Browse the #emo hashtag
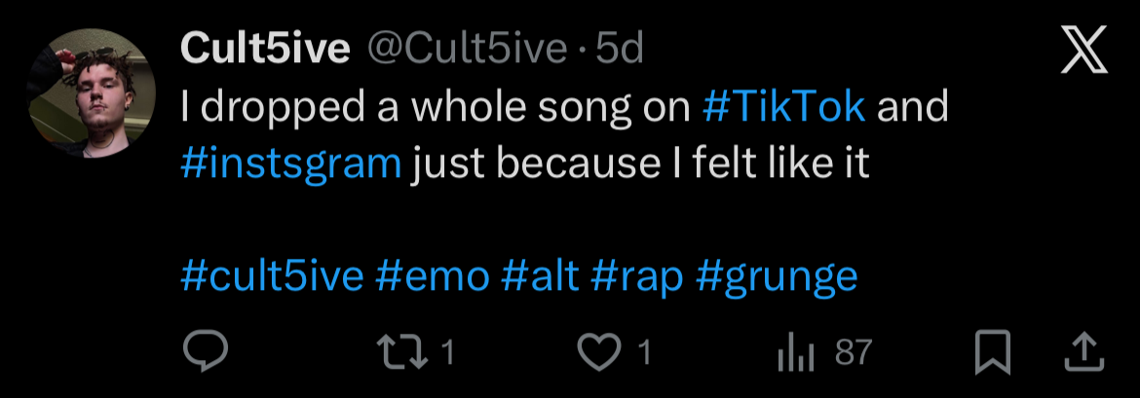 point(432,276)
